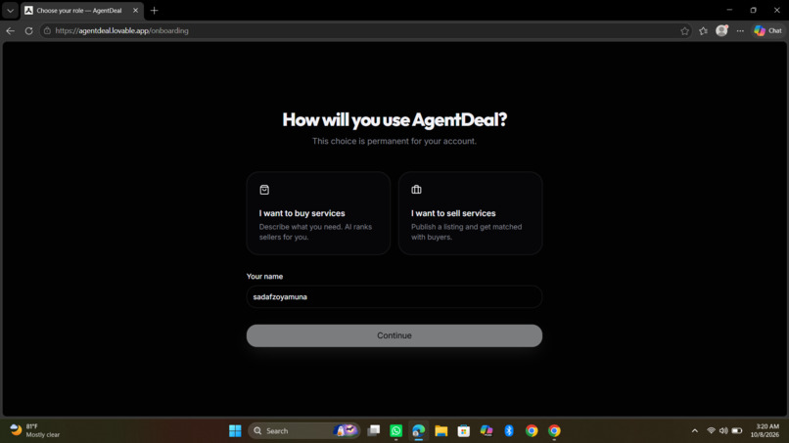Screen dimensions: 789x443
Task: Open the volume speaker tray icon
Action: (723, 431)
